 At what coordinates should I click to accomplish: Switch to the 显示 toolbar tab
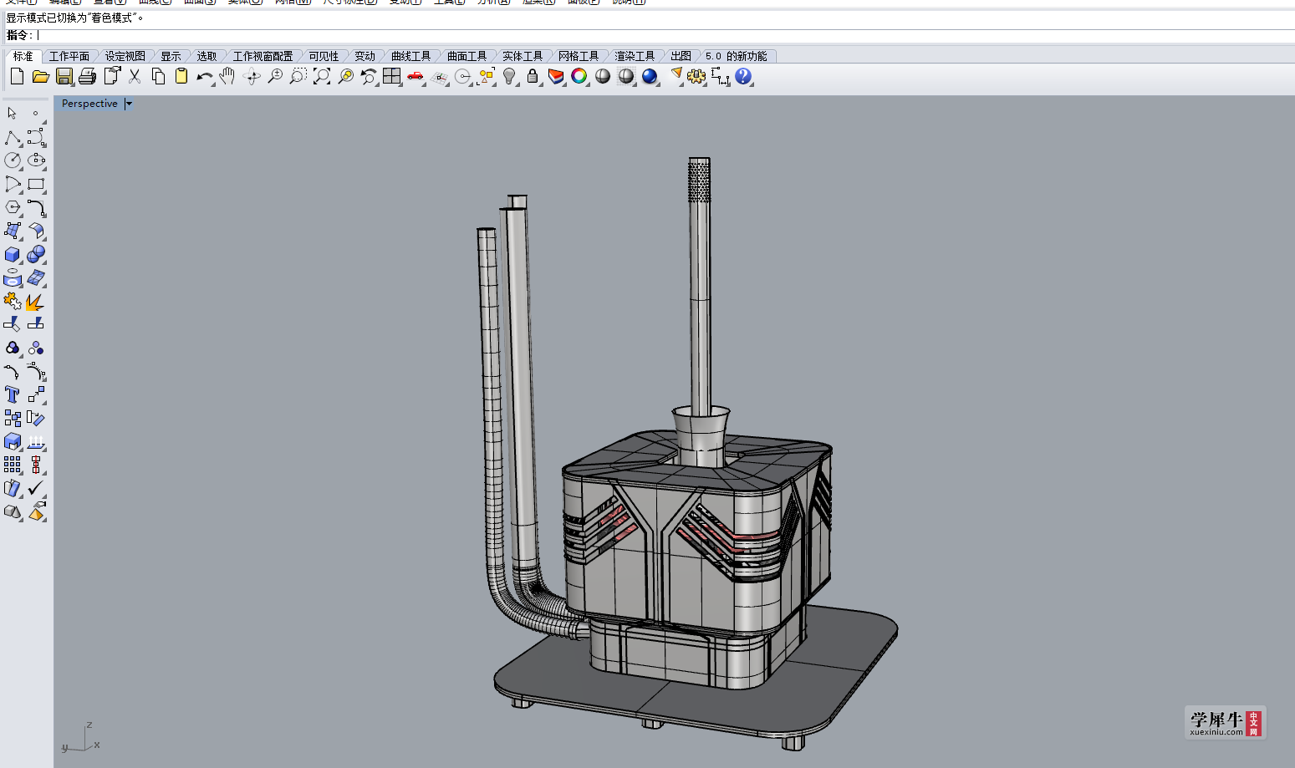[171, 56]
